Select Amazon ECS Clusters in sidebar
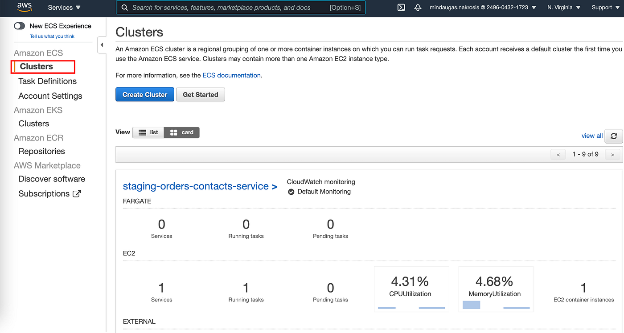The width and height of the screenshot is (624, 333). click(37, 66)
